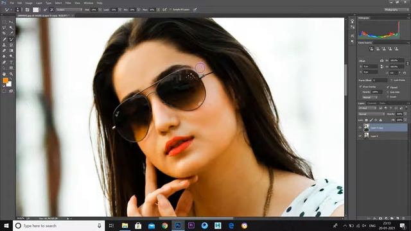This screenshot has height=231, width=411.
Task: Select the Quick Selection tool
Action: coord(11,28)
